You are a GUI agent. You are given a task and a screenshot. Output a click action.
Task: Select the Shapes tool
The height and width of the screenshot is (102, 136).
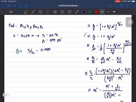[40, 12]
